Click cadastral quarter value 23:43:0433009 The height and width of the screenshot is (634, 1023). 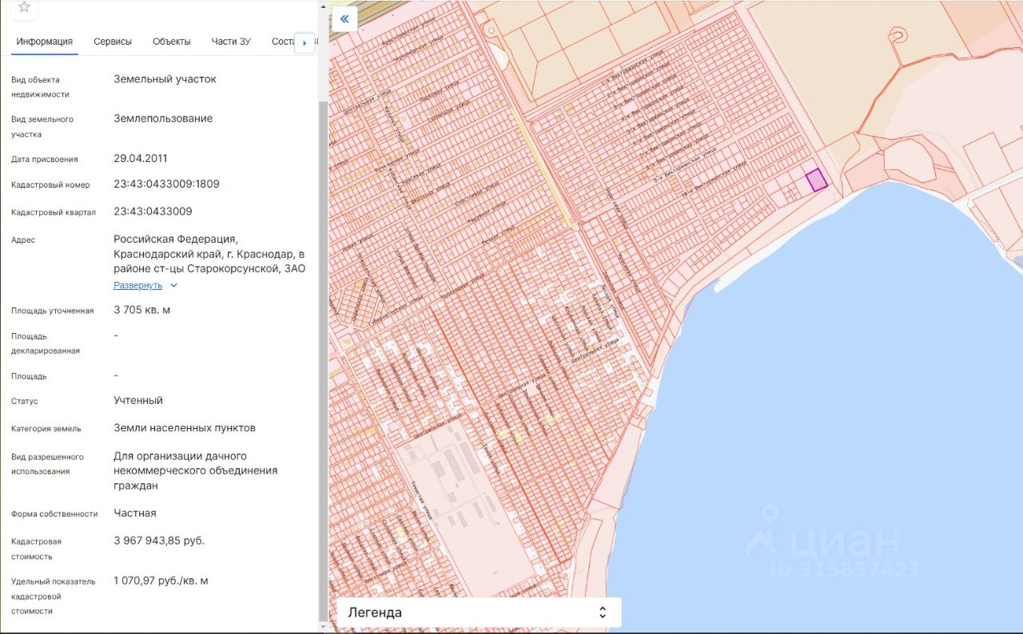click(153, 212)
